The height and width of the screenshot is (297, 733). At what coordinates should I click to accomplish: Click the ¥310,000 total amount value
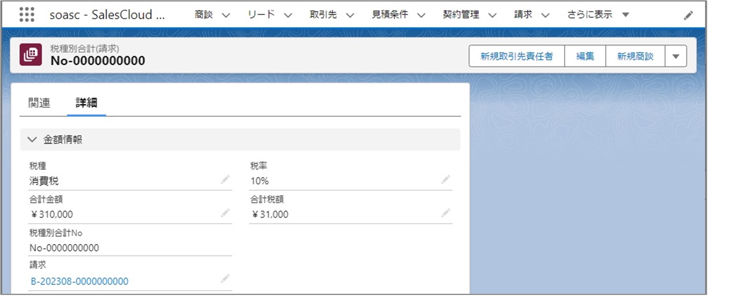pos(52,215)
